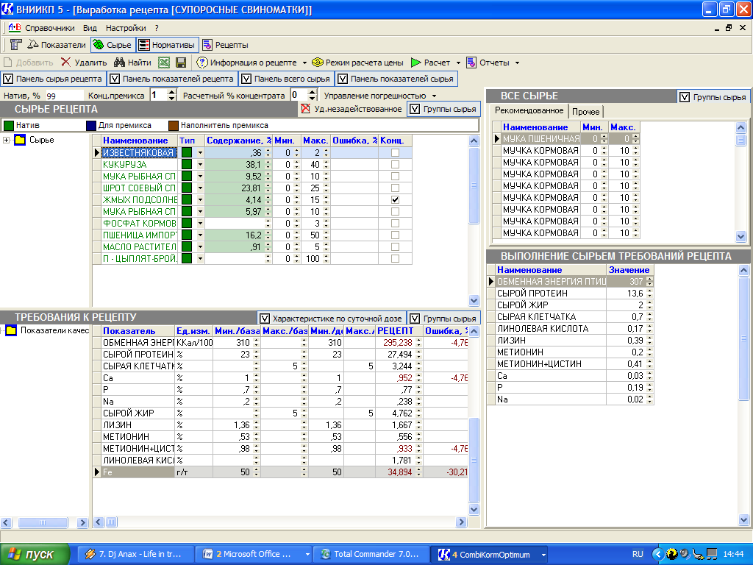Image resolution: width=753 pixels, height=565 pixels.
Task: Open the Нормативы section
Action: [x=167, y=45]
